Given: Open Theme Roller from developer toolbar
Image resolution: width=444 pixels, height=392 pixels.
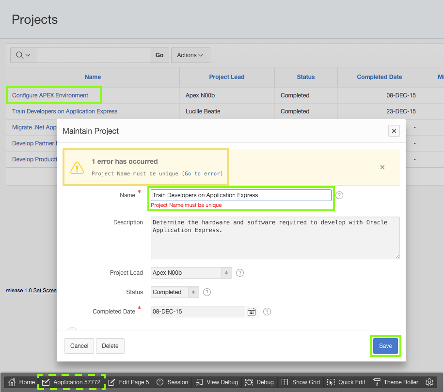Looking at the screenshot, I should 396,382.
